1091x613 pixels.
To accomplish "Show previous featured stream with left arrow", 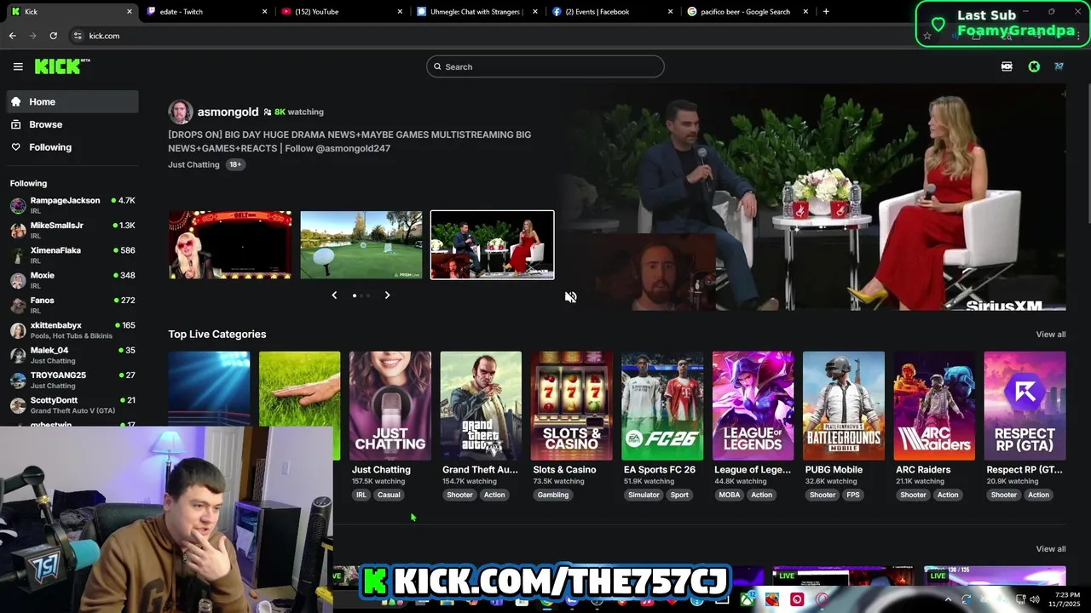I will [x=334, y=295].
